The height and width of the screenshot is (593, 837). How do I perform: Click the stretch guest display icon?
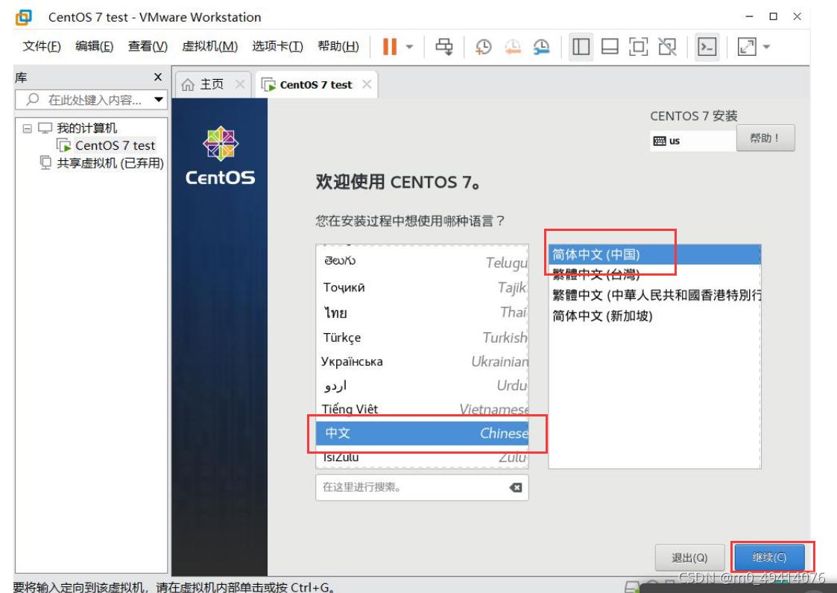click(747, 47)
